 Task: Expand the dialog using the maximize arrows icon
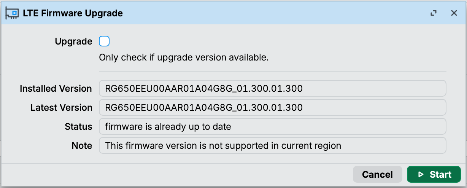point(433,13)
